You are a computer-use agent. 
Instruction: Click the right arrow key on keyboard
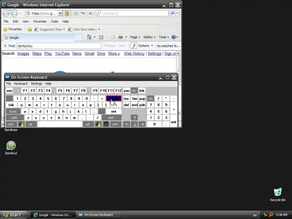[142, 124]
